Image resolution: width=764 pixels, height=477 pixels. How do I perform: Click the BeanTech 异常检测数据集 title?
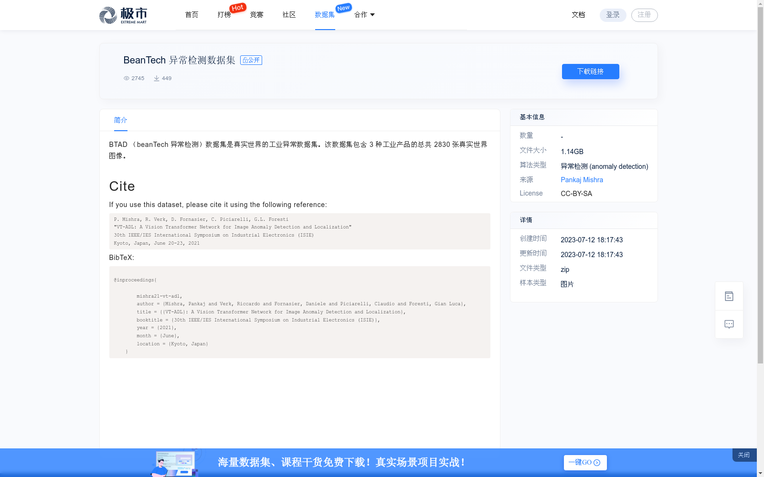coord(179,60)
